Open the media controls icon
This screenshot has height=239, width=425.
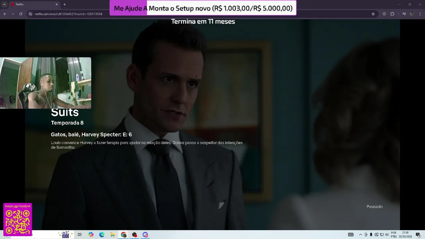404,14
